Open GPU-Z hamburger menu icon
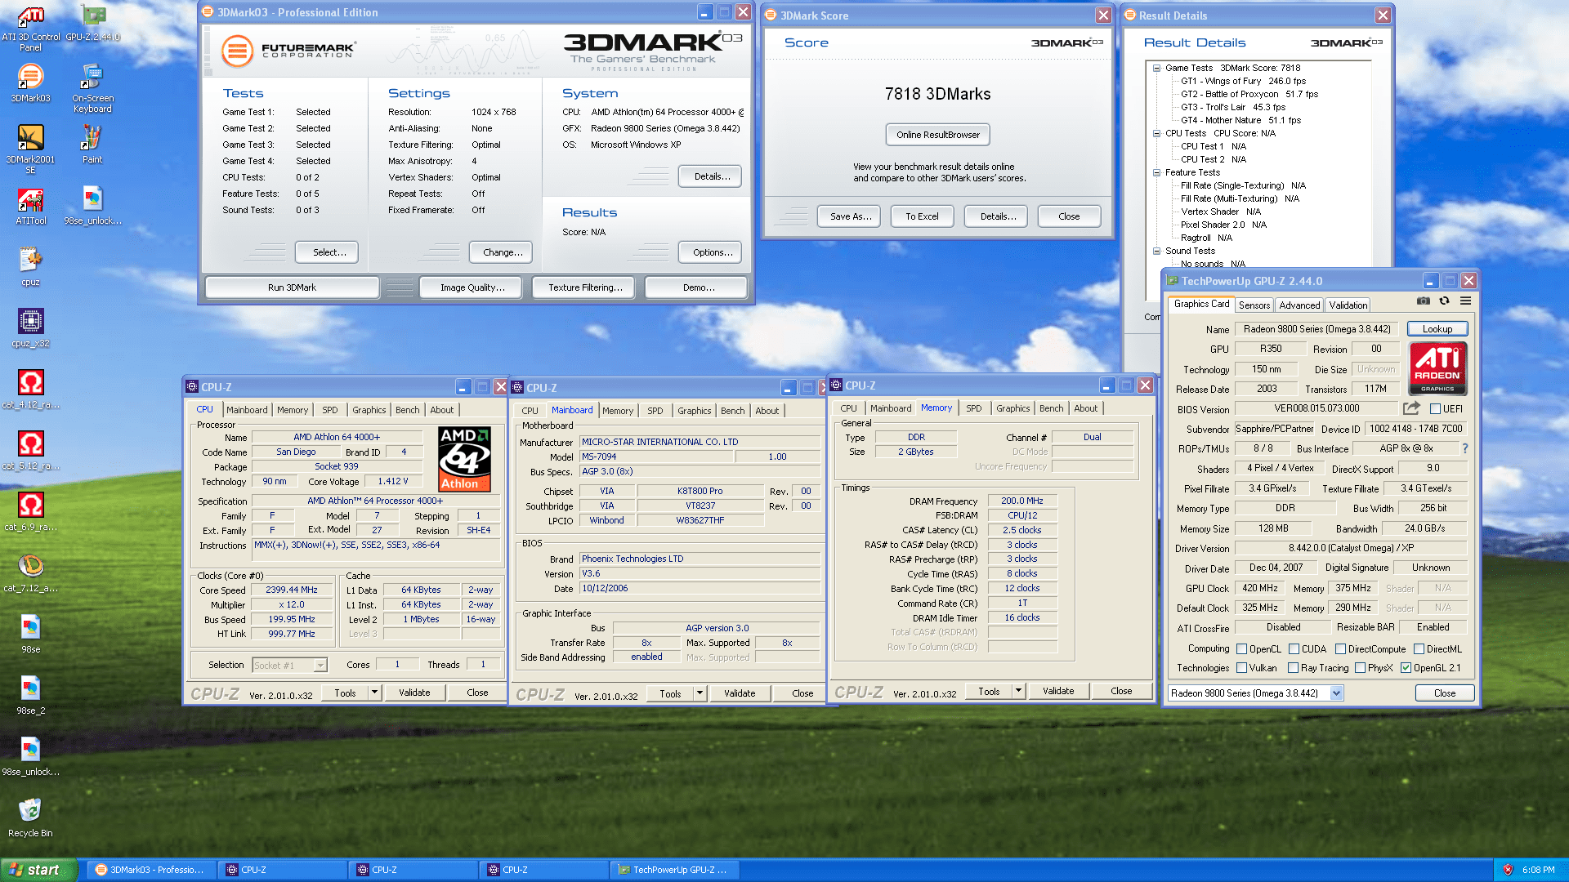This screenshot has width=1569, height=882. pyautogui.click(x=1466, y=301)
